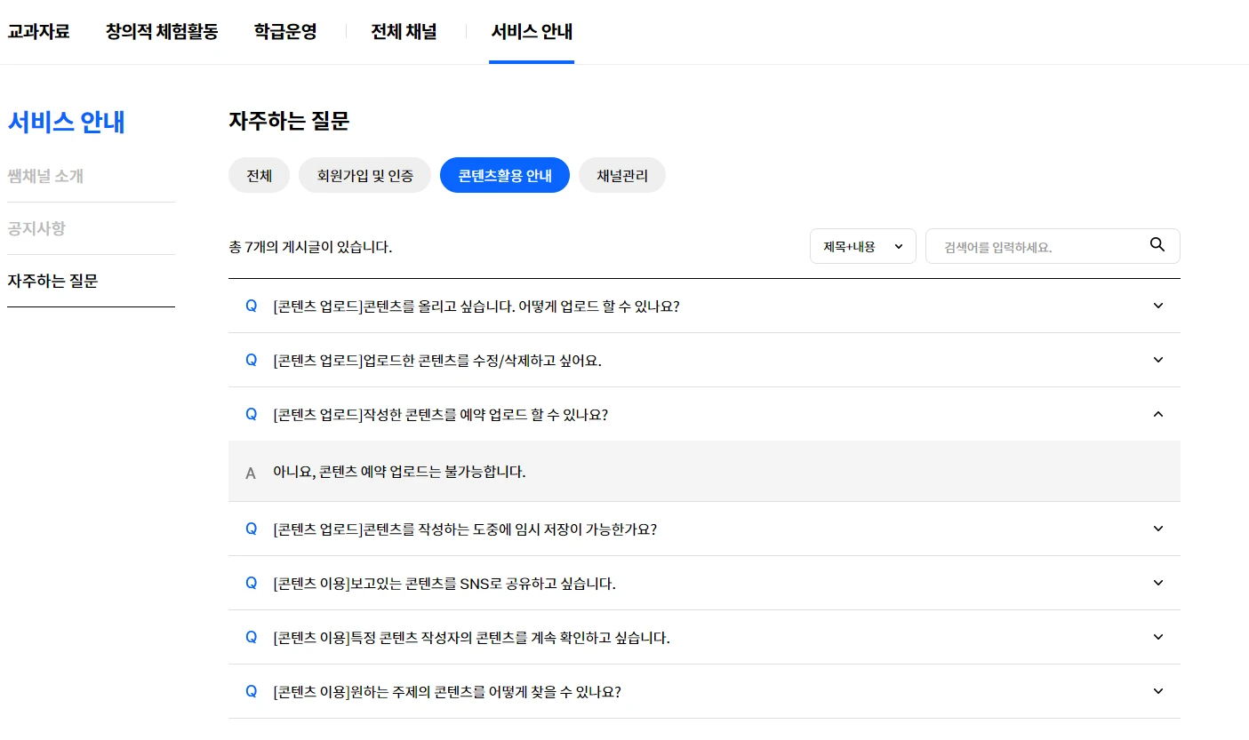
Task: Expand the 특정 콘텐츠 작성자 question chevron
Action: click(x=1157, y=637)
